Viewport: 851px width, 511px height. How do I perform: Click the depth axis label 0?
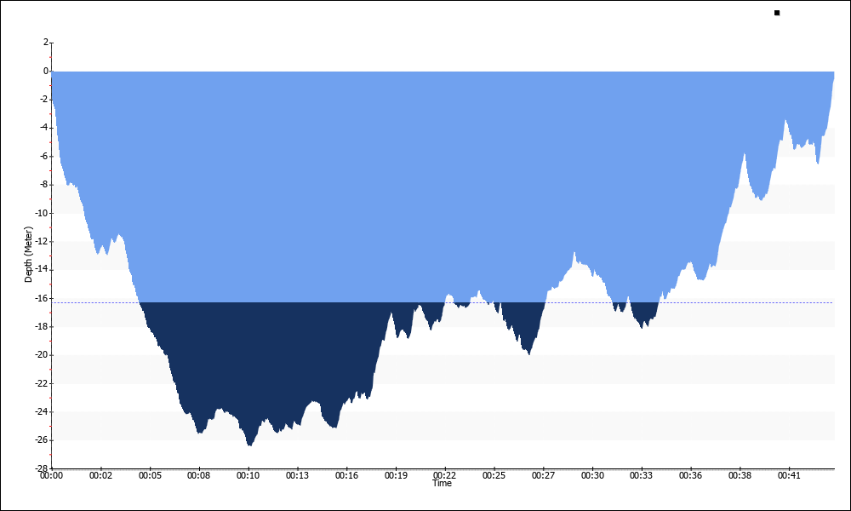(x=46, y=72)
